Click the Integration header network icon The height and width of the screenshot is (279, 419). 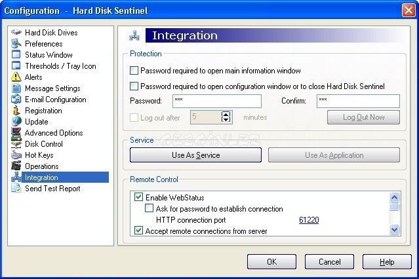[x=134, y=35]
